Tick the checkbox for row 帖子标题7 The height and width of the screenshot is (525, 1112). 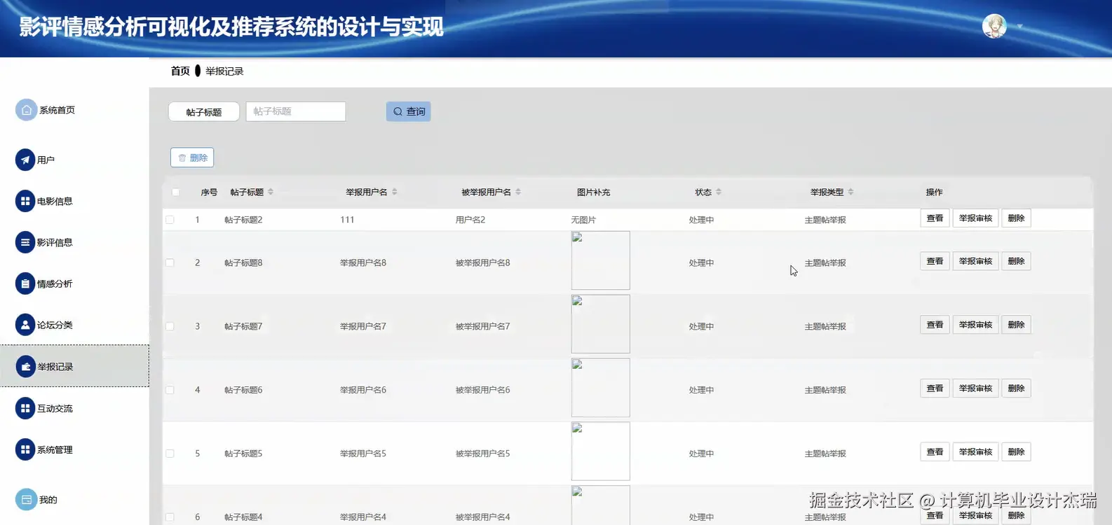tap(170, 326)
